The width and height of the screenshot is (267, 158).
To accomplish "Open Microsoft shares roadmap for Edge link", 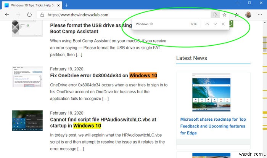I will click(213, 126).
